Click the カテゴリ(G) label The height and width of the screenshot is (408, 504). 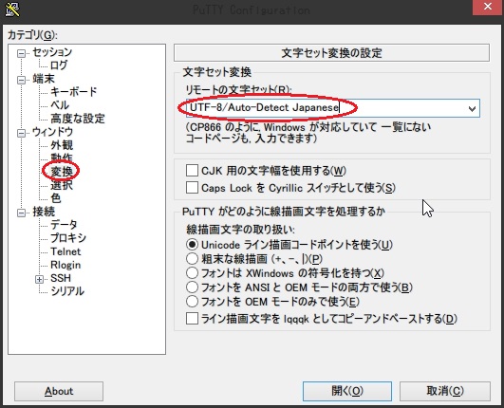coord(32,35)
